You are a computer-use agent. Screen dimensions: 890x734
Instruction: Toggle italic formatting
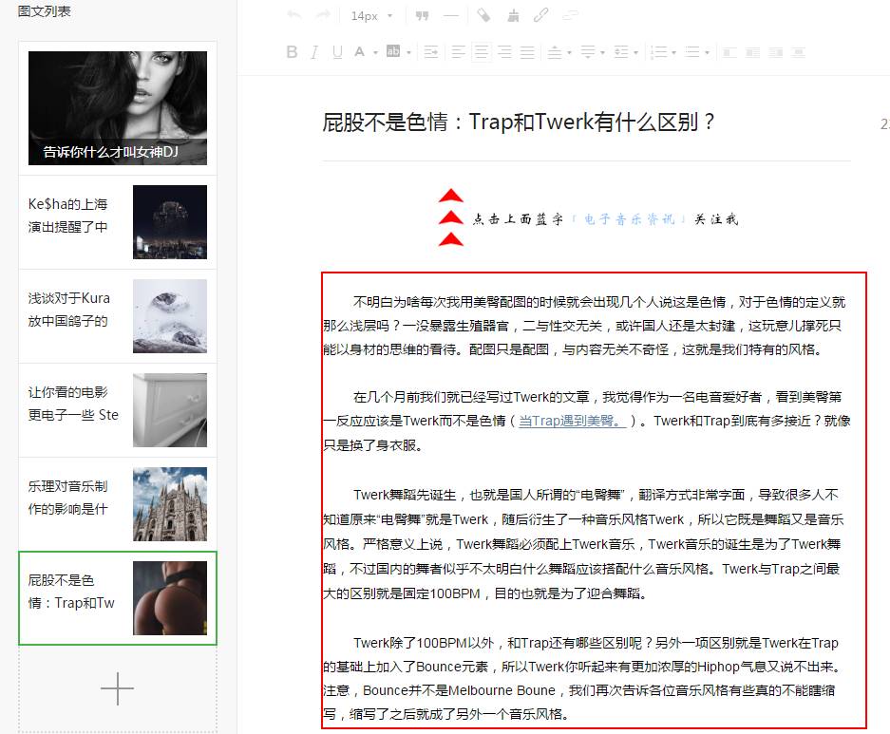tap(315, 52)
